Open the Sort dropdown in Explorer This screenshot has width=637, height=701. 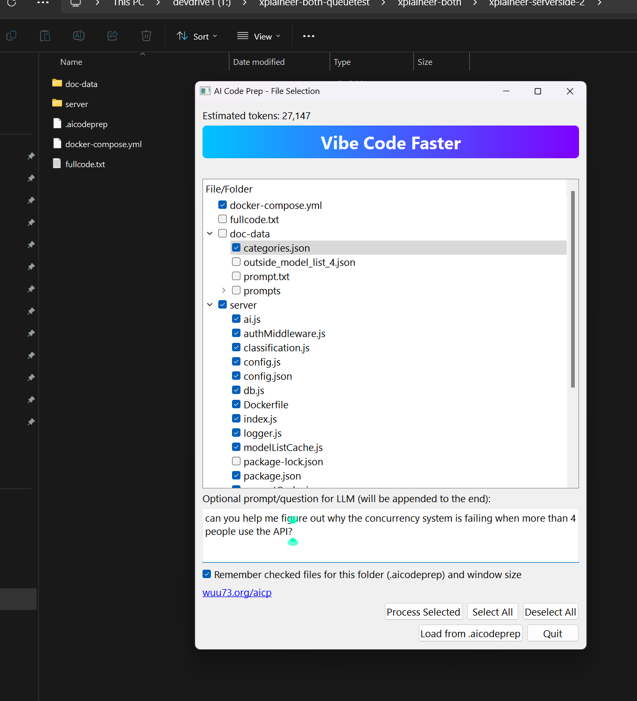(x=197, y=36)
